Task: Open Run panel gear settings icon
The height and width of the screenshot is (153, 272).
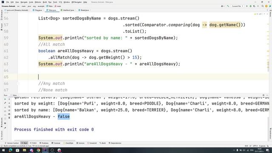Action: 263,95
